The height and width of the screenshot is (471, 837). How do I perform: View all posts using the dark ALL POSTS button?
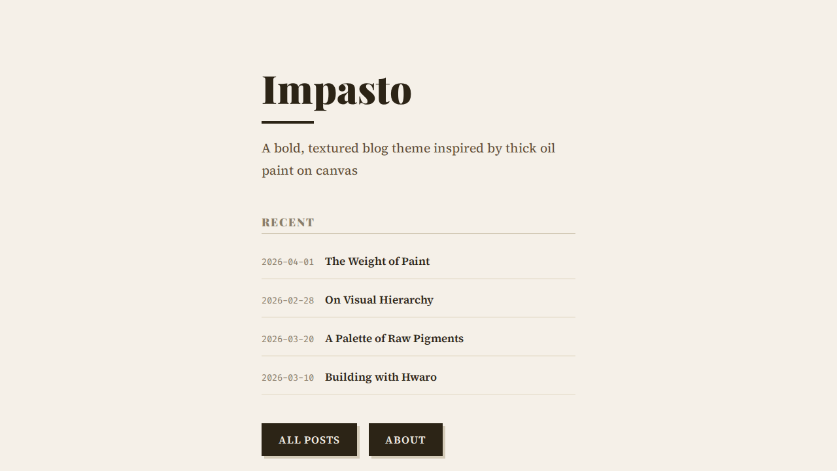tap(309, 440)
